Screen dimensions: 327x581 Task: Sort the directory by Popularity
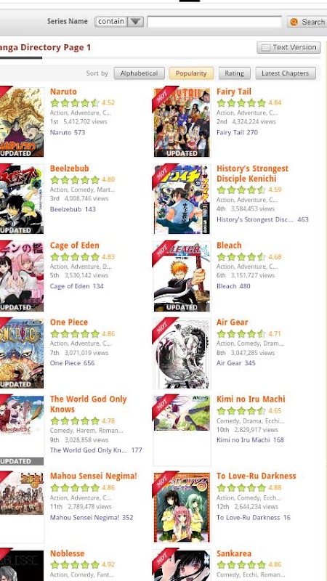[x=191, y=73]
